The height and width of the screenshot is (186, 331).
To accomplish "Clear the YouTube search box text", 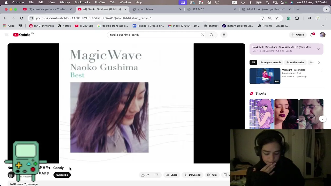I will pyautogui.click(x=202, y=35).
